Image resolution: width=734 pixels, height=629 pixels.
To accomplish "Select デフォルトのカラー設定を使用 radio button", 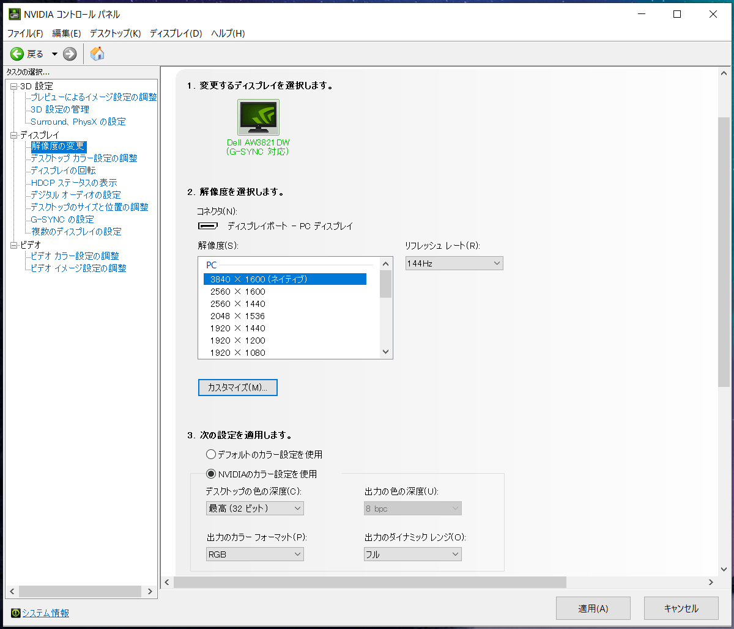I will (211, 454).
